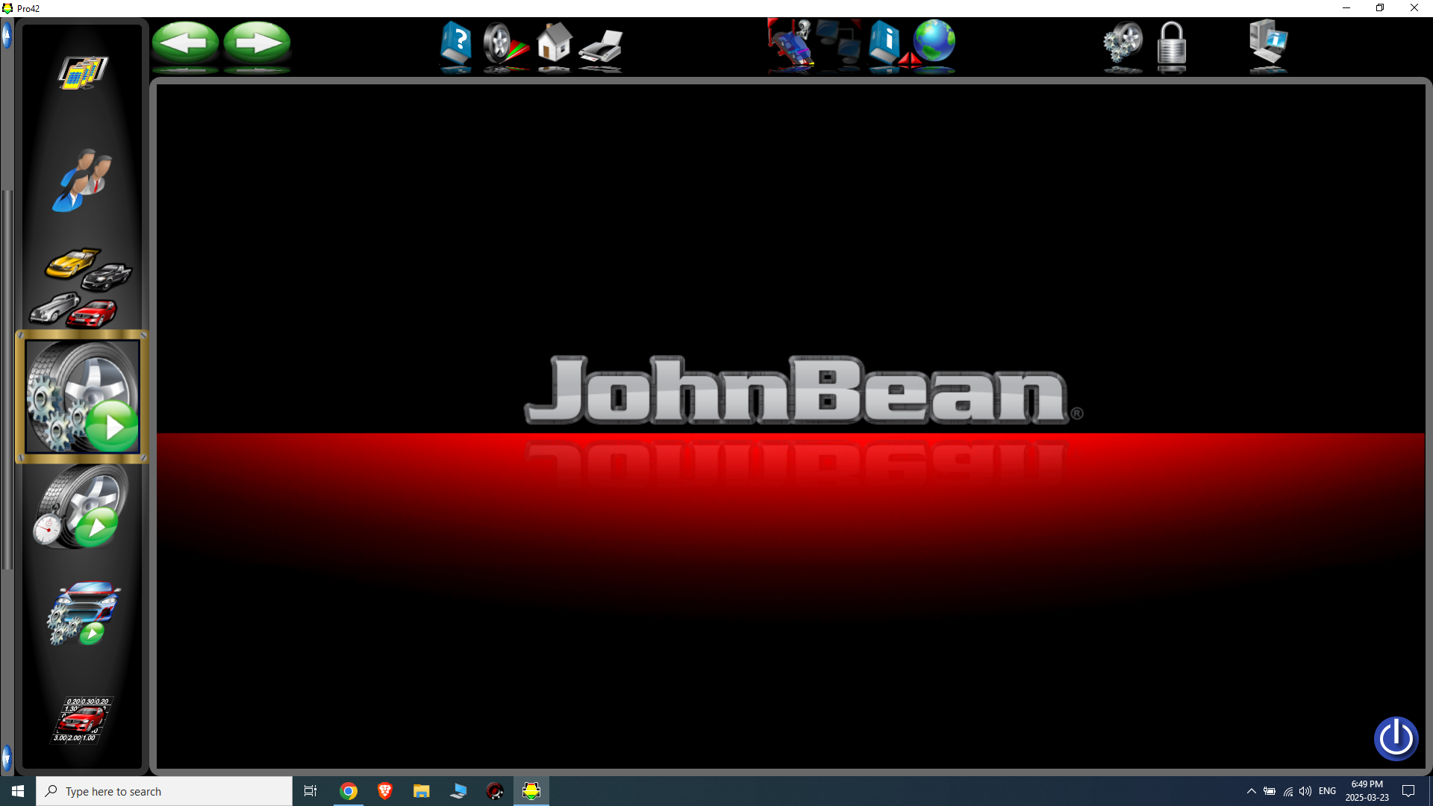Image resolution: width=1433 pixels, height=806 pixels.
Task: Open the wheel measurement meter icon
Action: (x=505, y=44)
